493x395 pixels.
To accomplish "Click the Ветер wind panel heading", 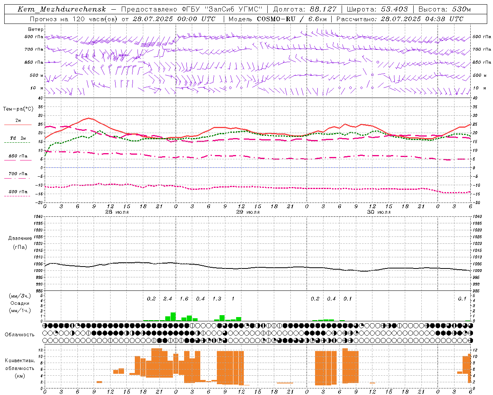I will pos(36,29).
